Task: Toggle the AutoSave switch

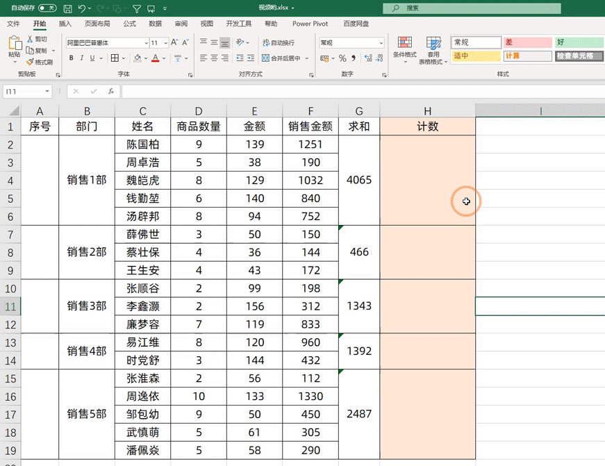Action: (x=47, y=8)
